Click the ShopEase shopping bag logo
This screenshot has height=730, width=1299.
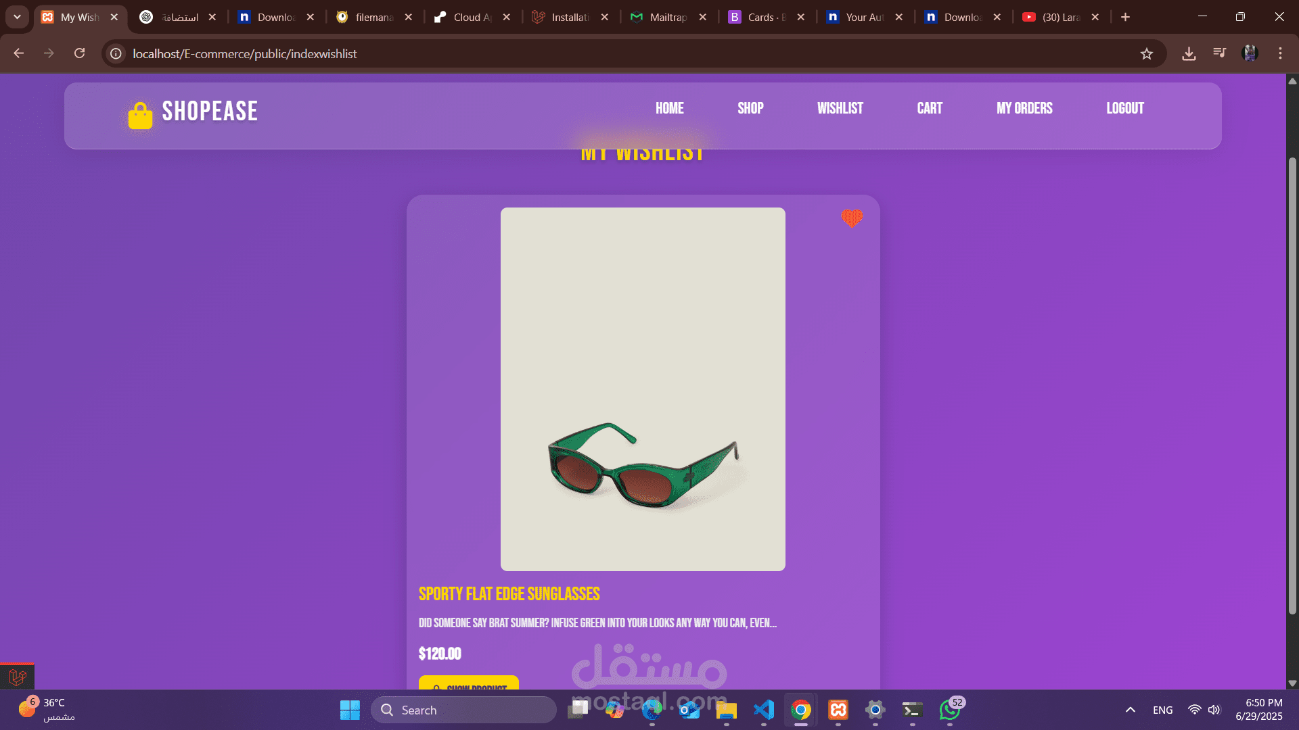[x=140, y=115]
